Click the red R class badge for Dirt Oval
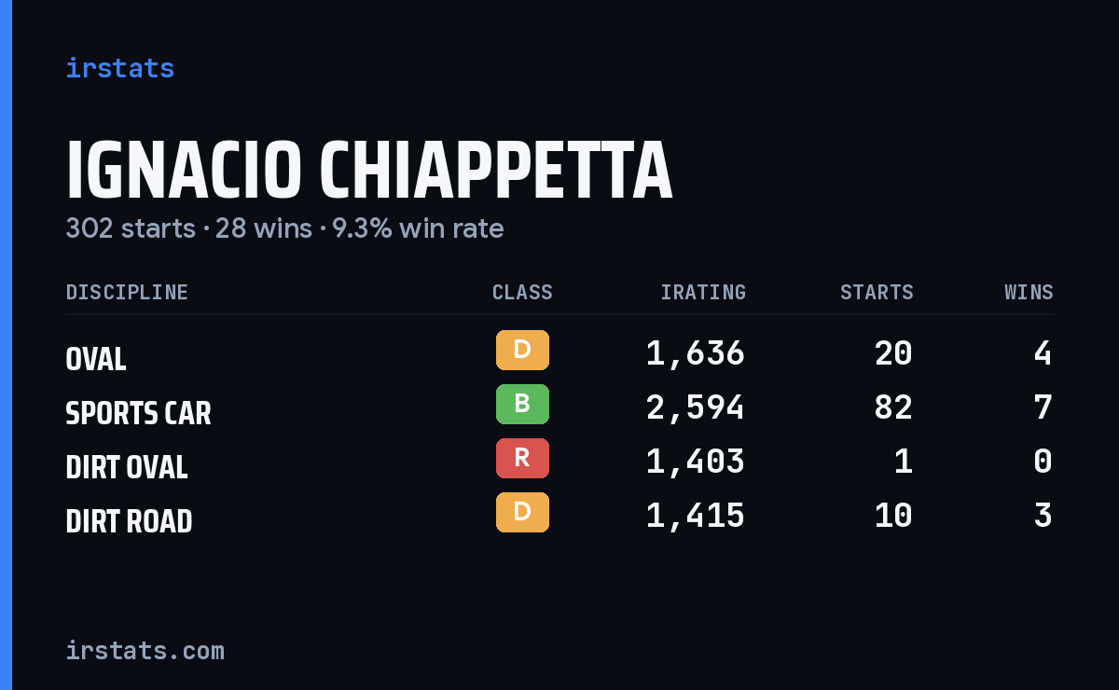The width and height of the screenshot is (1119, 690). tap(522, 458)
